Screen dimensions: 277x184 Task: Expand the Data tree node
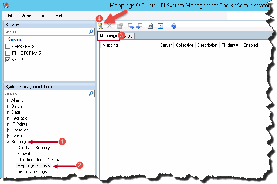pos(8,112)
